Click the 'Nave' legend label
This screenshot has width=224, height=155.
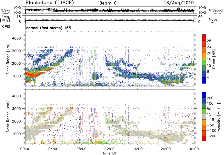213,19
